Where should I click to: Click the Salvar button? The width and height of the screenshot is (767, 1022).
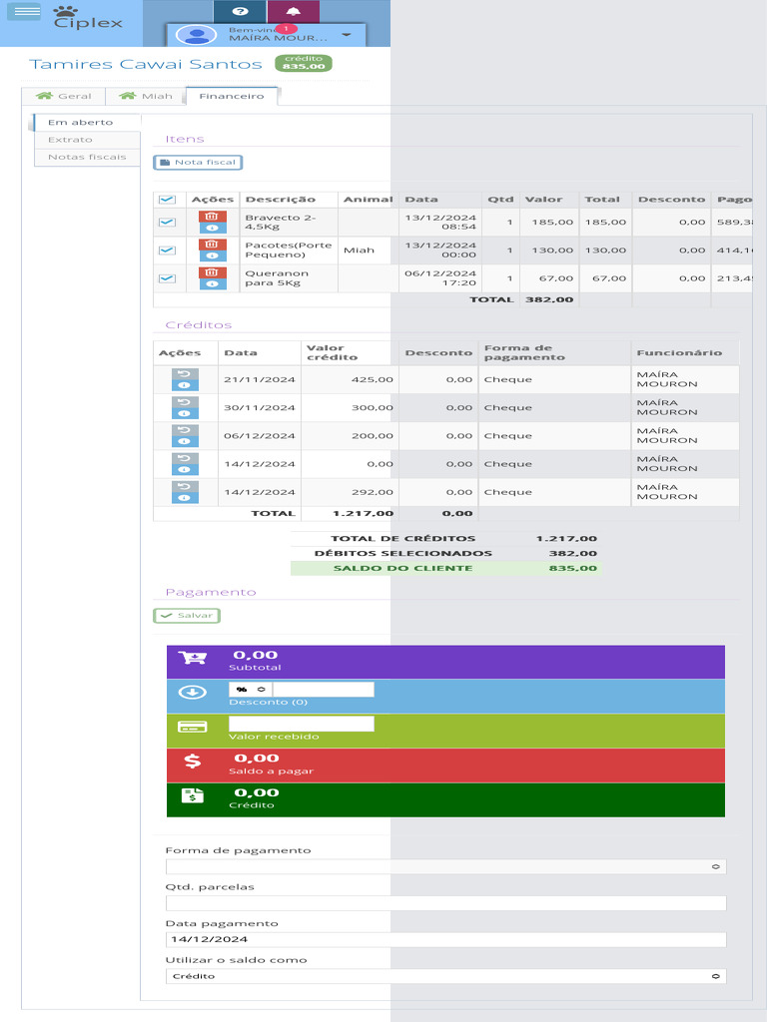(x=187, y=615)
